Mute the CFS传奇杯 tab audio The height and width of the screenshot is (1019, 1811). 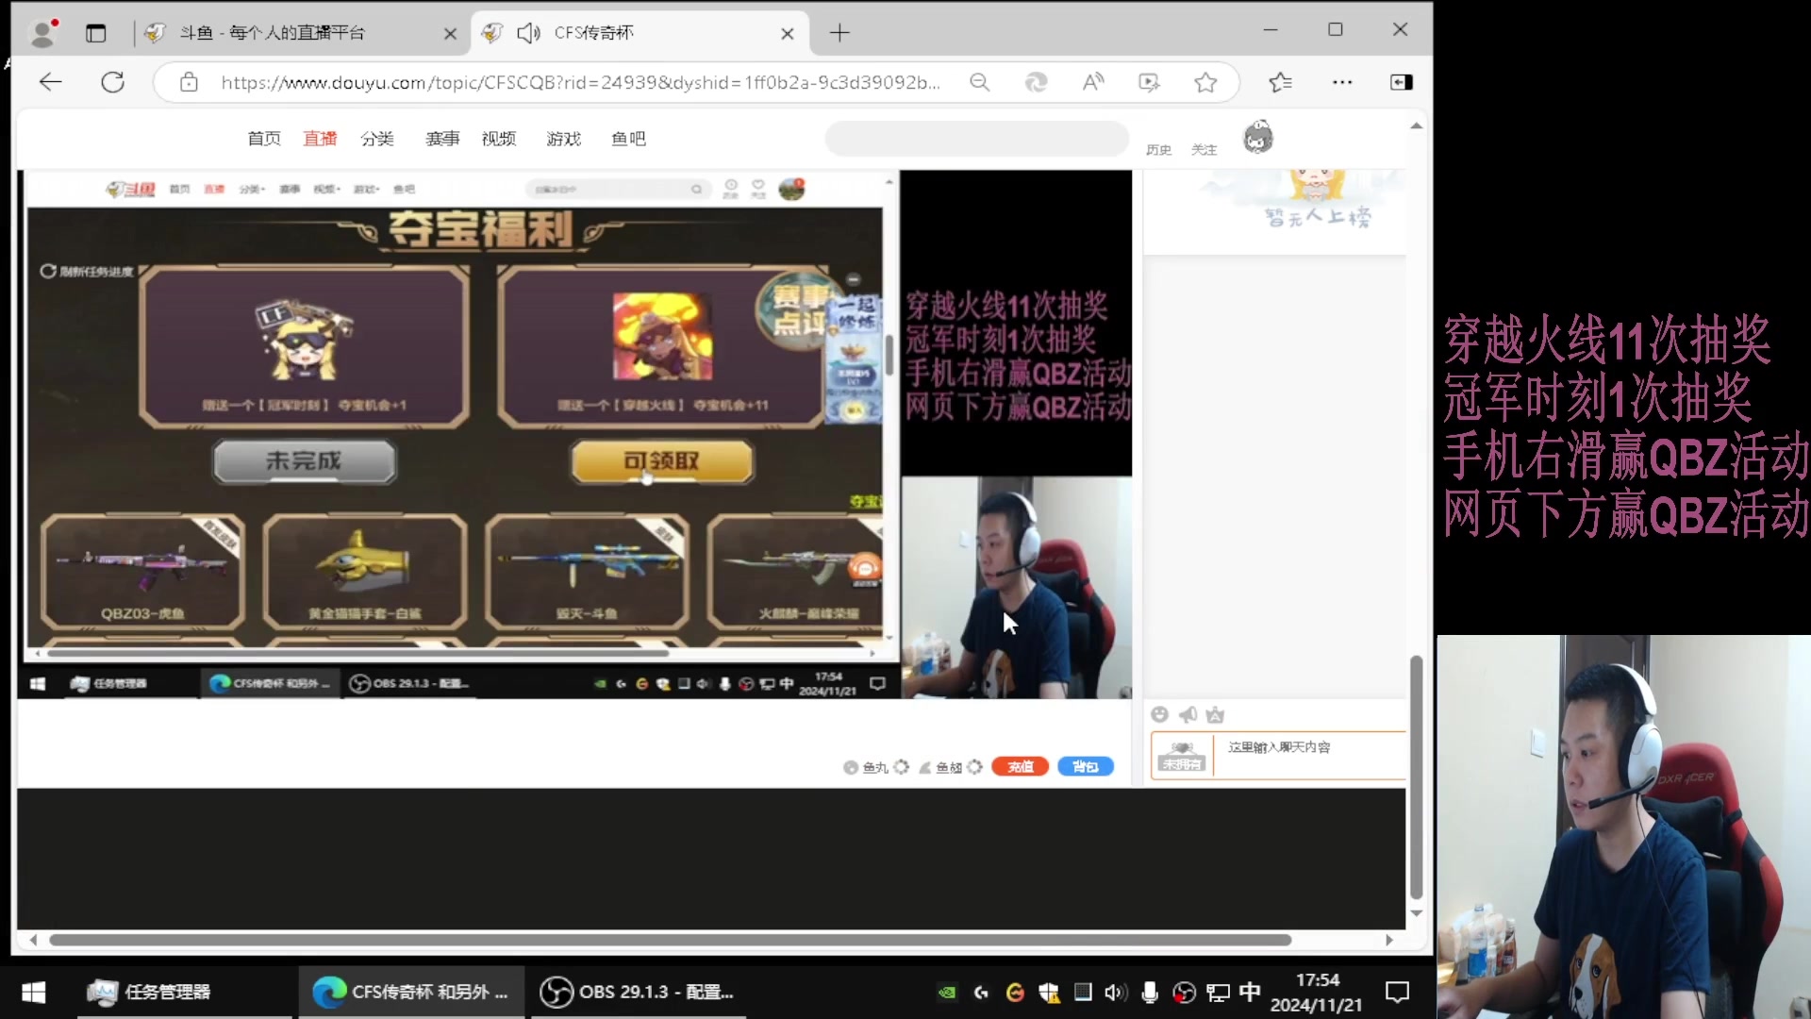tap(528, 33)
